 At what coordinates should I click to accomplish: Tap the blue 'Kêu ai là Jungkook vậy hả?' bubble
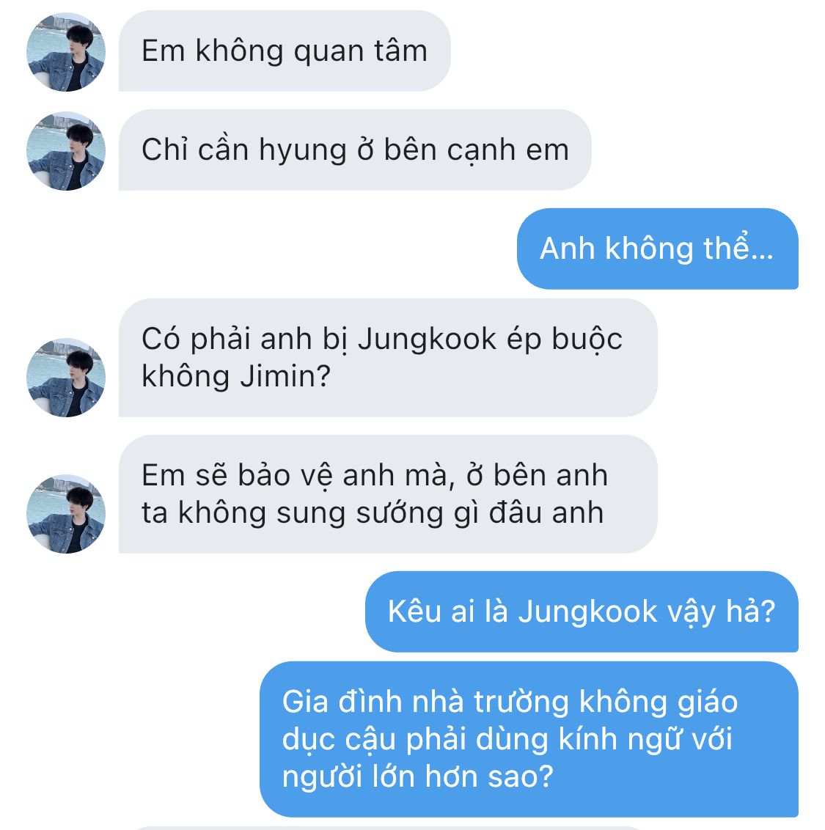coord(582,612)
